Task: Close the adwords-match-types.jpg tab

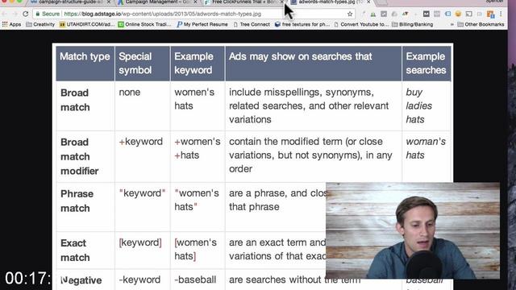Action: click(x=368, y=2)
